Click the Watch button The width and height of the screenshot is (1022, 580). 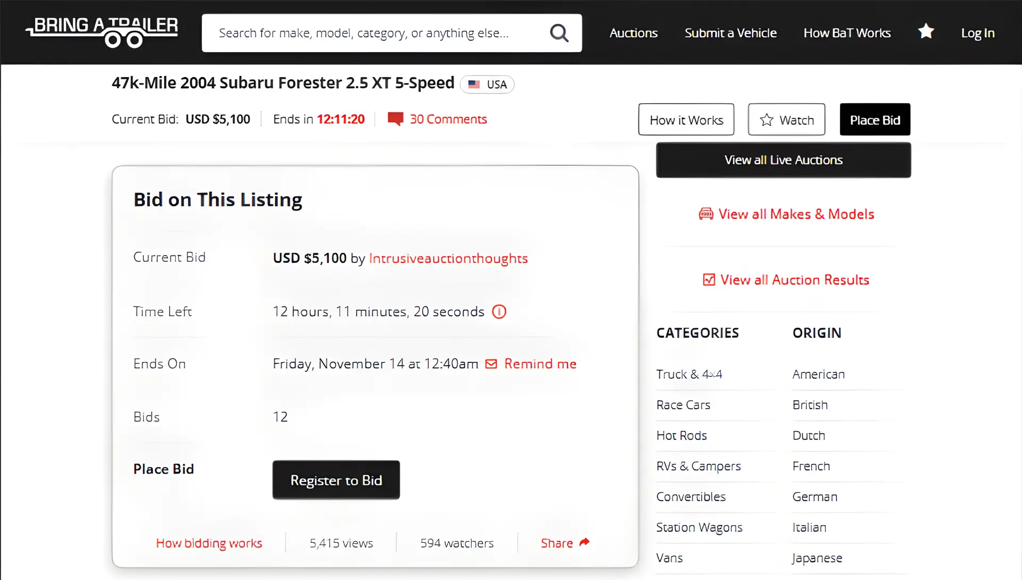pos(786,120)
